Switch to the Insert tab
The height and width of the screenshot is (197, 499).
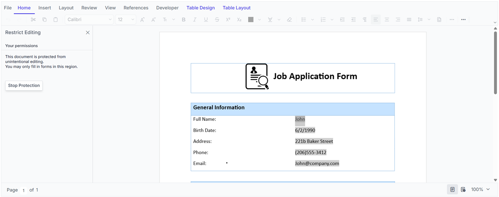pos(44,8)
